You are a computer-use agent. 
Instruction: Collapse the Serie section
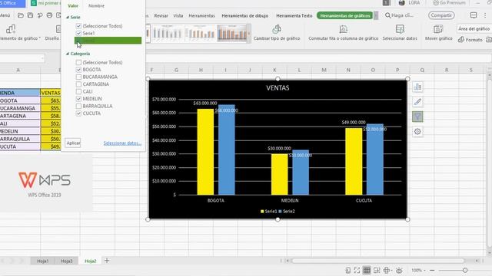pos(68,17)
